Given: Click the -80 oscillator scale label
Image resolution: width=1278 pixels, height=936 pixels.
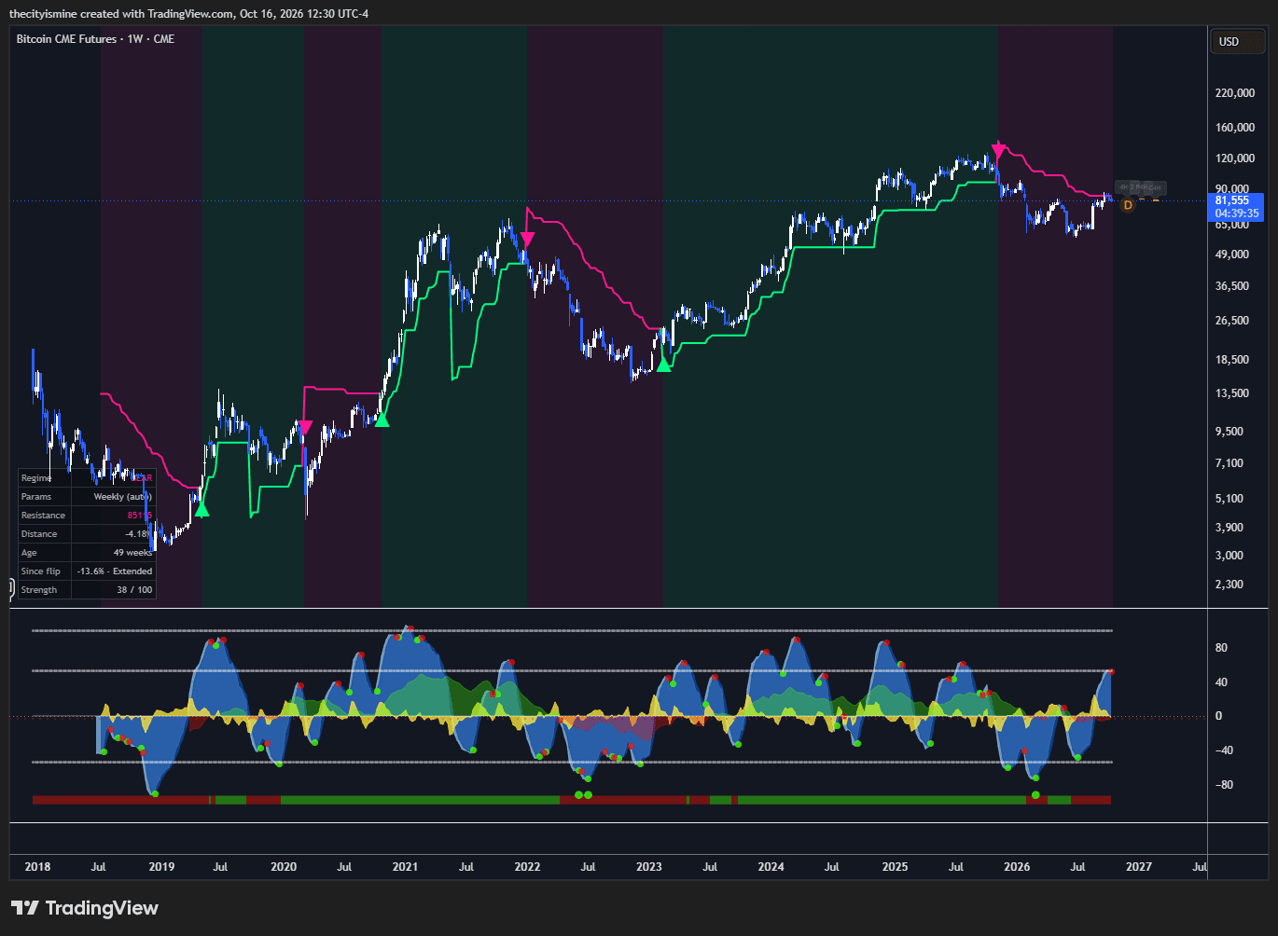Looking at the screenshot, I should (x=1224, y=785).
